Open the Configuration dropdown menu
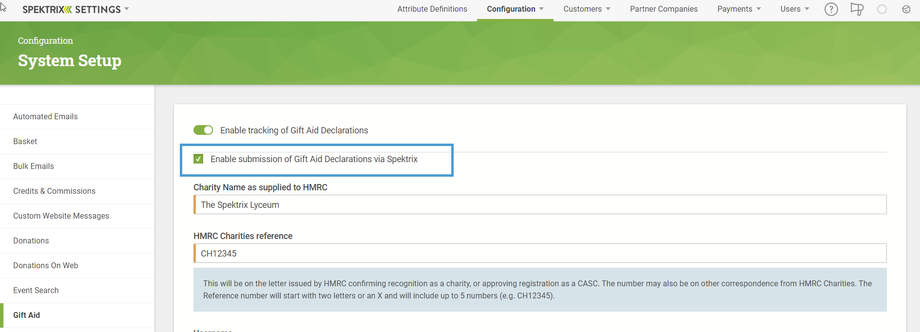 tap(515, 9)
